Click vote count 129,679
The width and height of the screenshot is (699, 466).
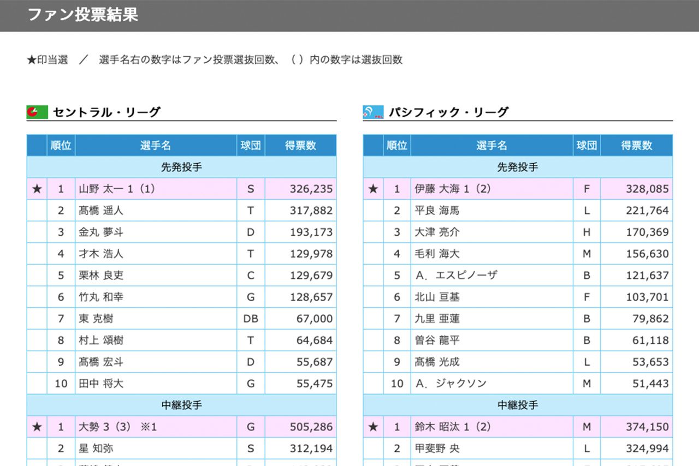[311, 275]
